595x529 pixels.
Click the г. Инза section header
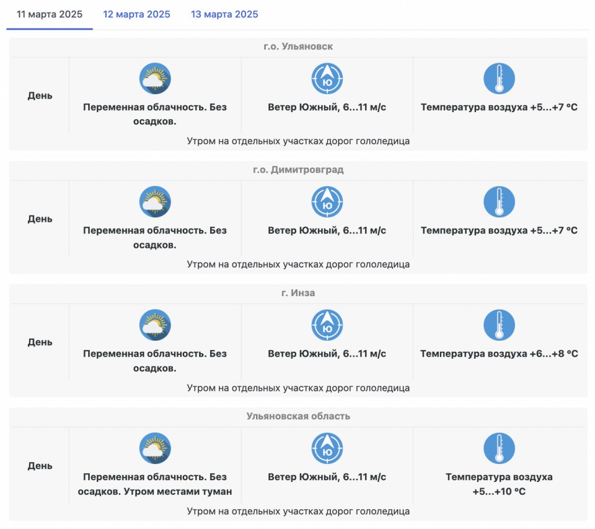298,293
